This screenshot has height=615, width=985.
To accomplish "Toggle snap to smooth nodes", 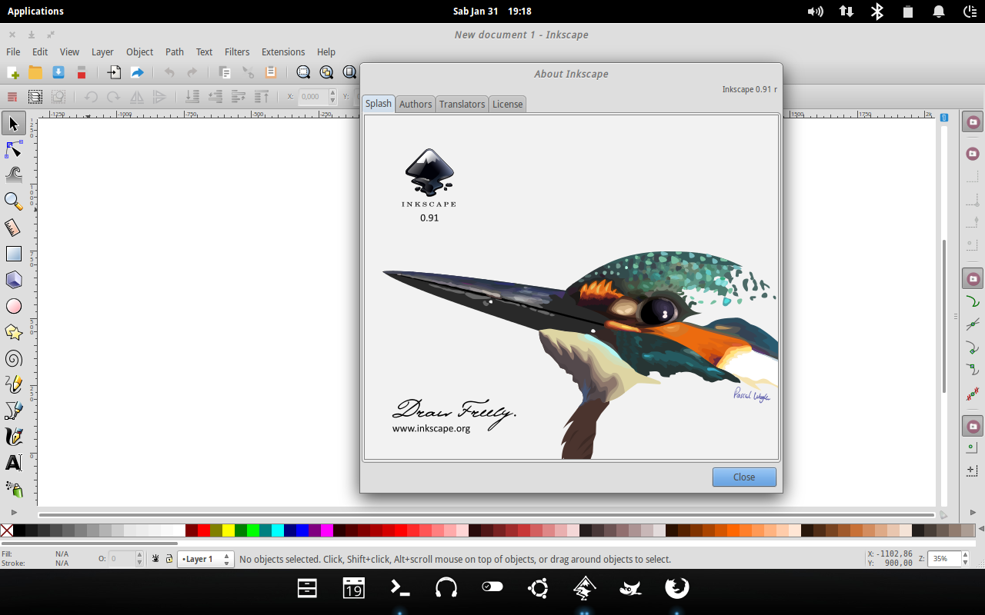I will (973, 371).
